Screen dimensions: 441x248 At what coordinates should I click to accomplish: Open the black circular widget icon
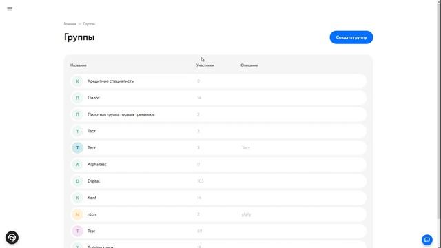click(x=12, y=238)
